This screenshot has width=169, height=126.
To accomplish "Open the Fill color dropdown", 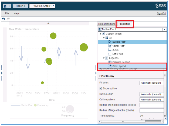I will pyautogui.click(x=152, y=83).
